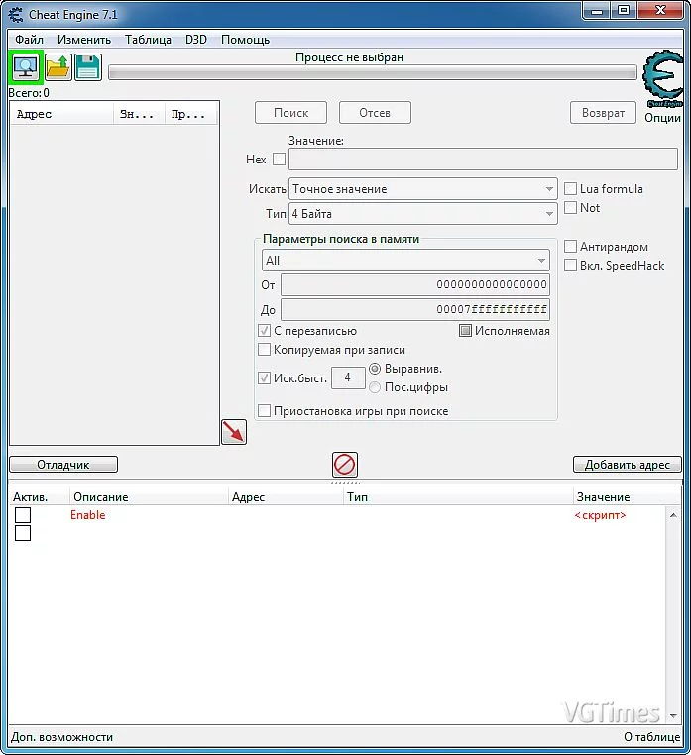The height and width of the screenshot is (755, 691).
Task: Click the panel splitter grip below the prohibition icon
Action: [x=345, y=482]
